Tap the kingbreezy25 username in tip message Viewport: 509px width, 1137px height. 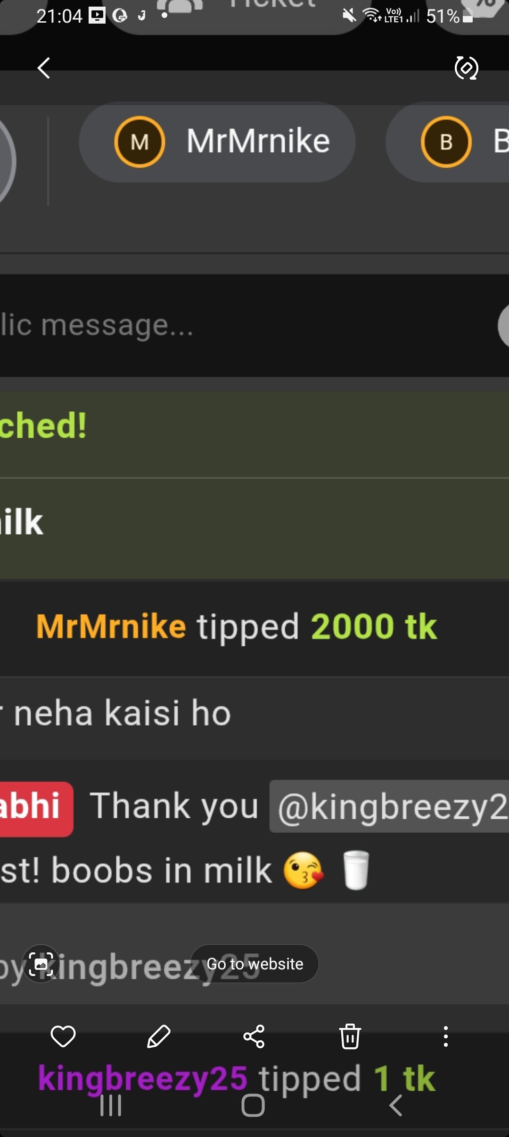142,1078
